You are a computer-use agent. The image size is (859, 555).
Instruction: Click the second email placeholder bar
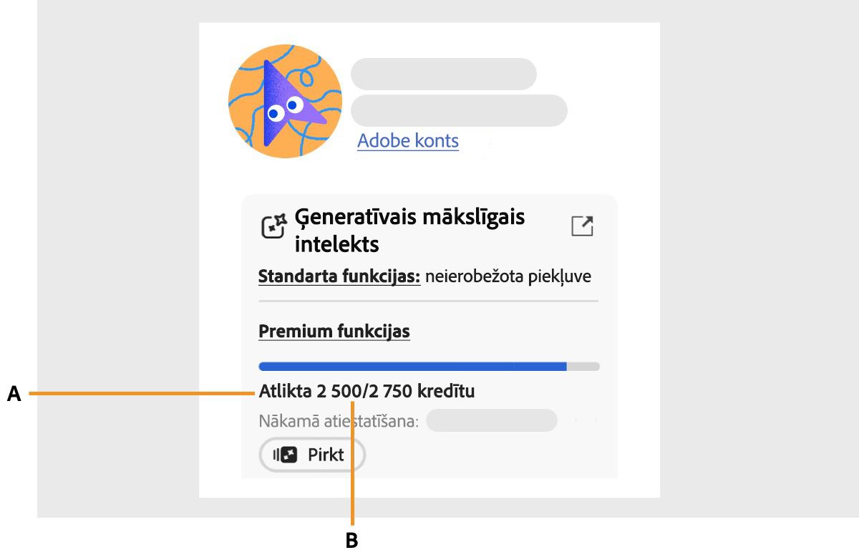(x=458, y=110)
